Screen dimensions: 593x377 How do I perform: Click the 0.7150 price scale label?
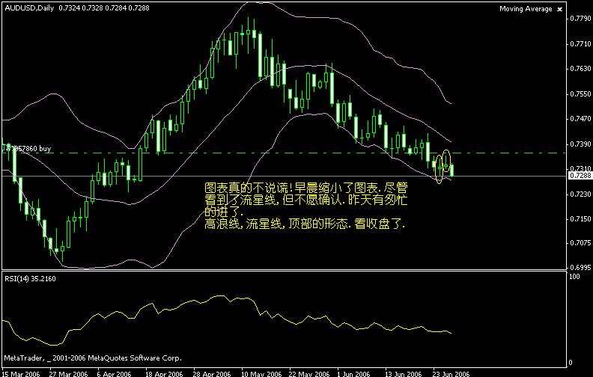580,218
